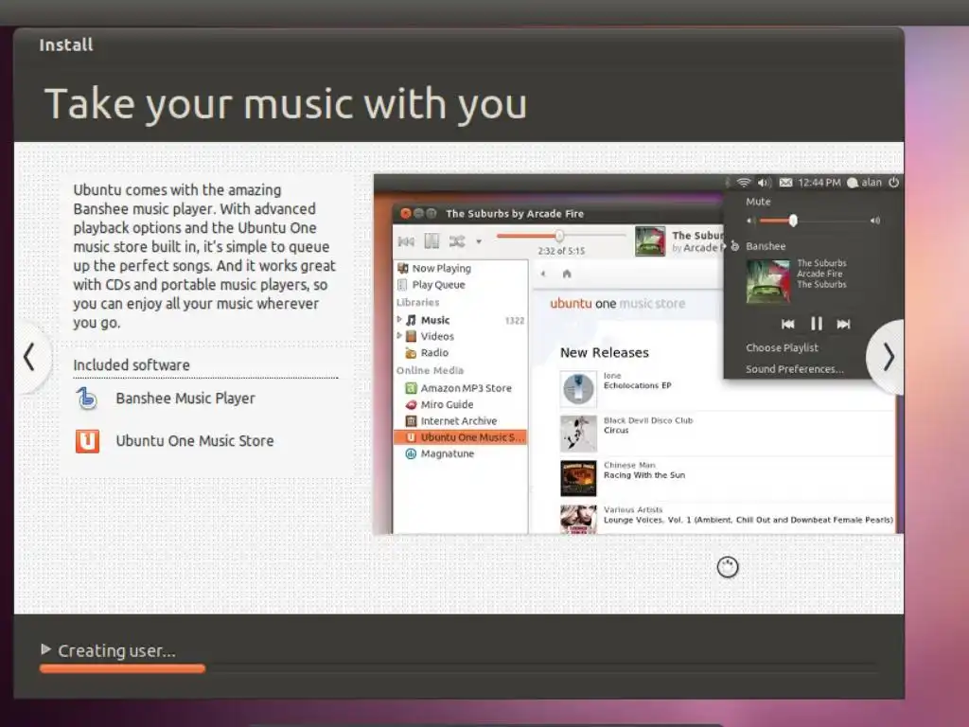This screenshot has height=727, width=969.
Task: Click the low volume speaker icon
Action: tap(750, 220)
